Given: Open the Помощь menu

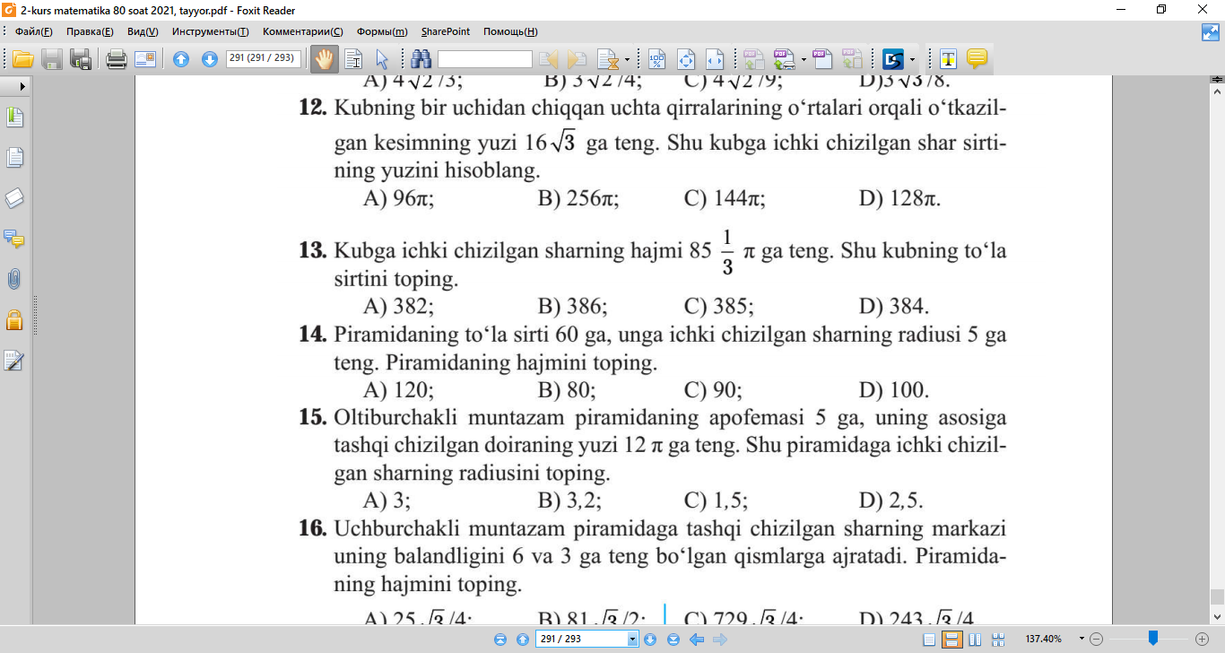Looking at the screenshot, I should pyautogui.click(x=510, y=31).
